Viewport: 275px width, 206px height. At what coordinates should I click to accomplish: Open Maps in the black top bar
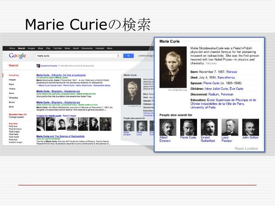point(41,48)
